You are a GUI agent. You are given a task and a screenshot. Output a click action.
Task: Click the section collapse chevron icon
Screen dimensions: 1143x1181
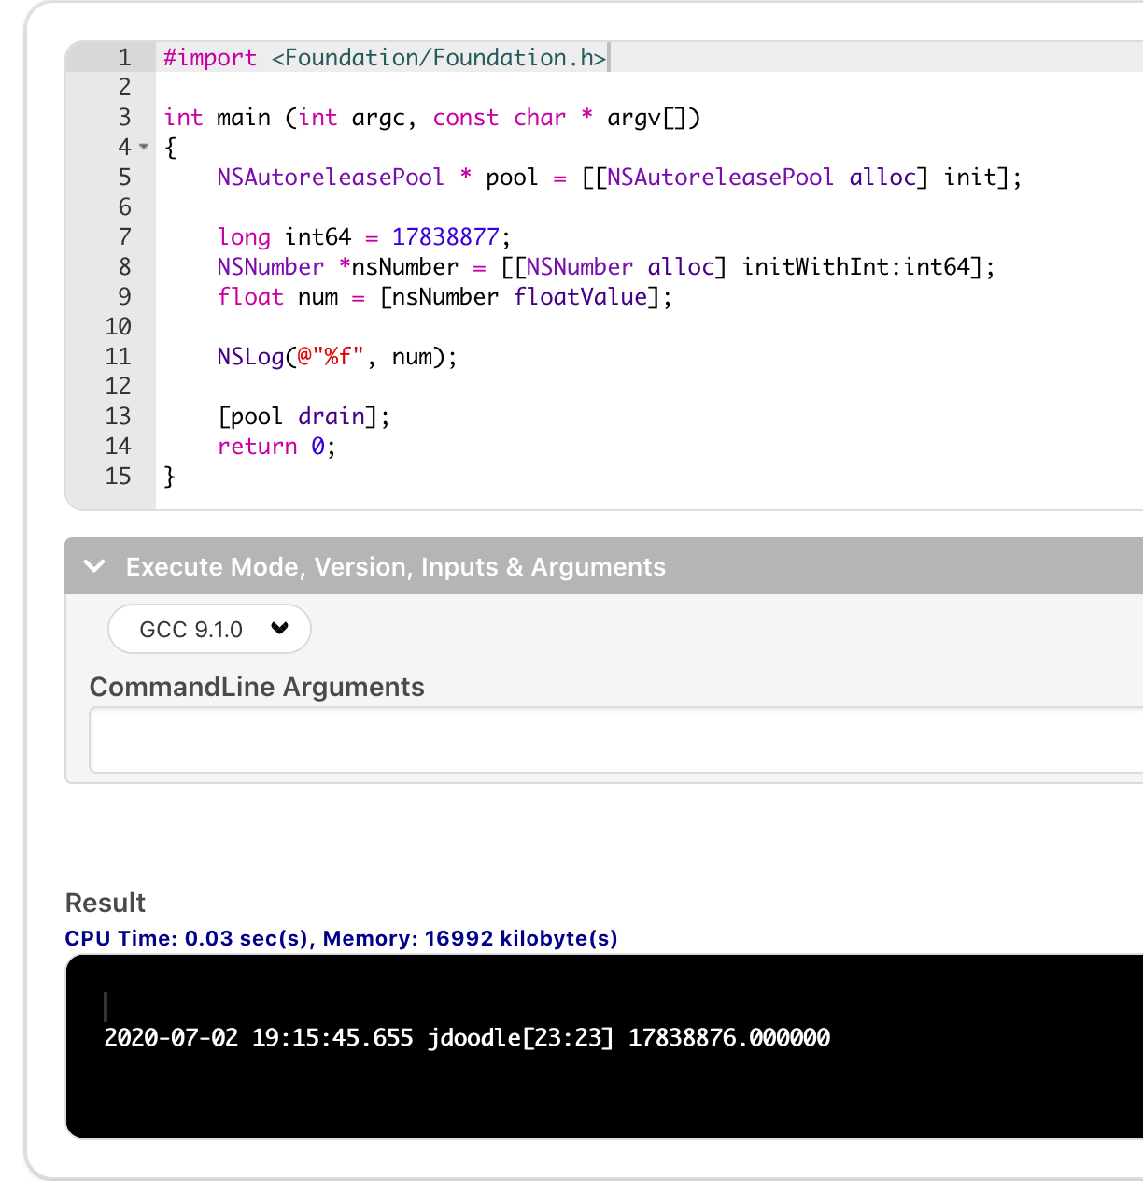coord(93,566)
